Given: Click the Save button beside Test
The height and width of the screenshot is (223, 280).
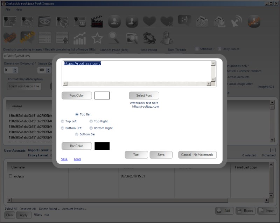Looking at the screenshot, I should click(x=161, y=155).
